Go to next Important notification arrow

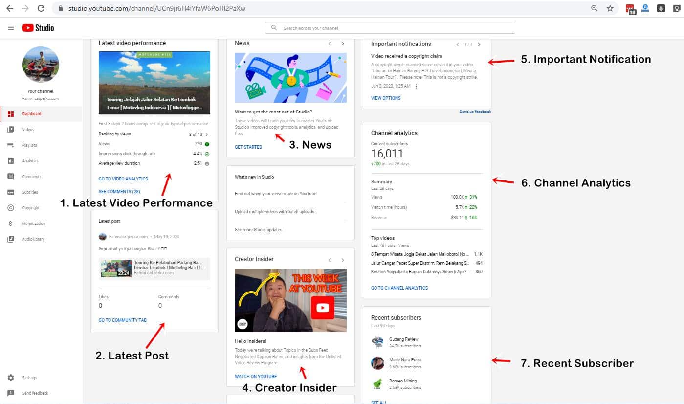tap(479, 45)
